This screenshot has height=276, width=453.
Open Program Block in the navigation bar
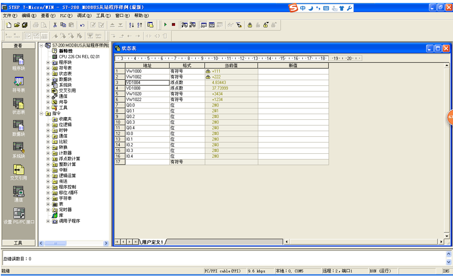[x=19, y=62]
